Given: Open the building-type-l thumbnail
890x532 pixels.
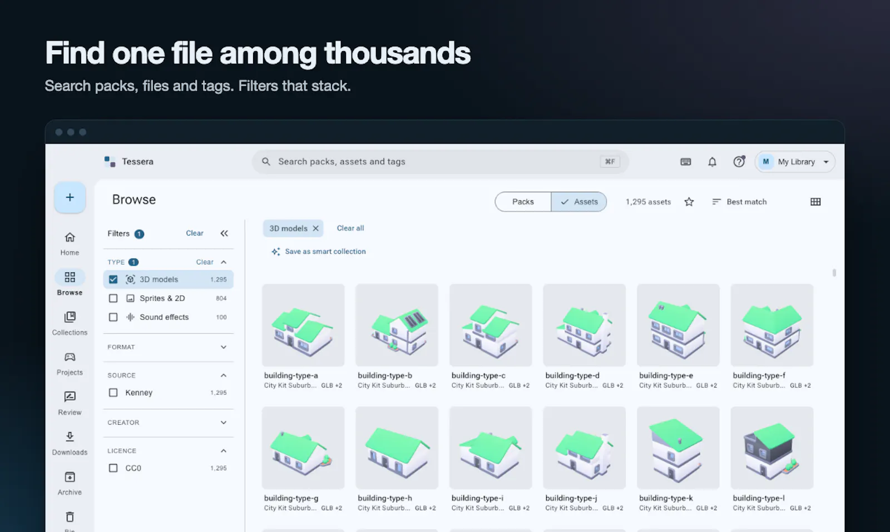Looking at the screenshot, I should [x=772, y=448].
